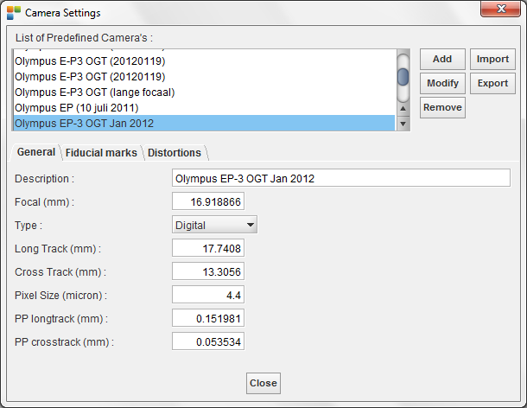The image size is (527, 408).
Task: Click the PP crosstrack (mm) field
Action: [208, 341]
